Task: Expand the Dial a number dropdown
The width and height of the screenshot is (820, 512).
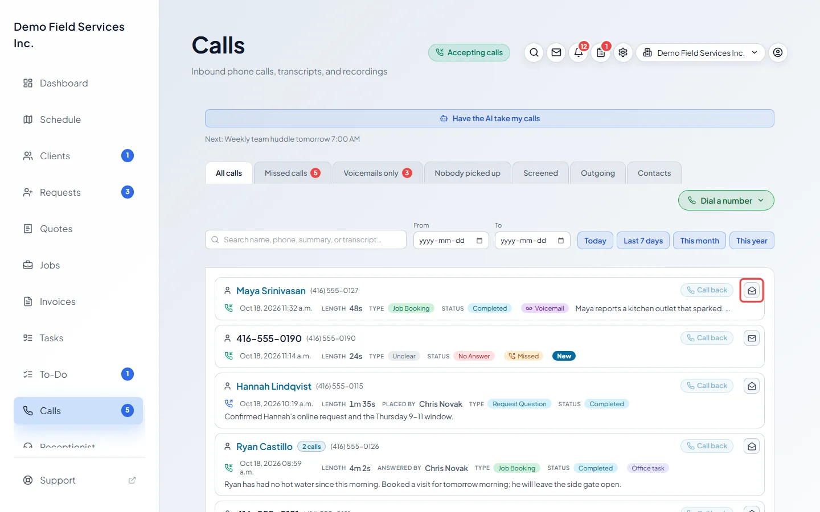Action: point(726,200)
